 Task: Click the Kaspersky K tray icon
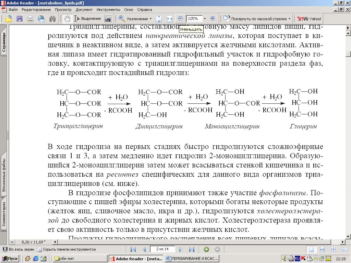point(304,259)
